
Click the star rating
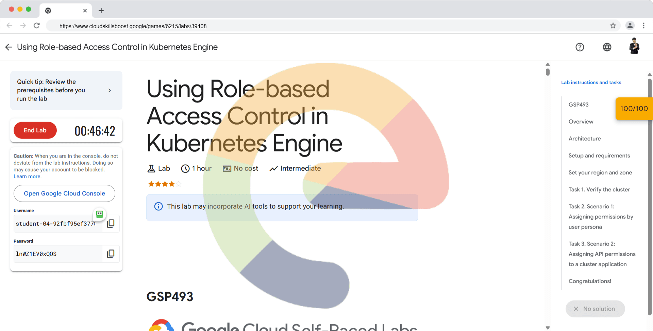[165, 184]
